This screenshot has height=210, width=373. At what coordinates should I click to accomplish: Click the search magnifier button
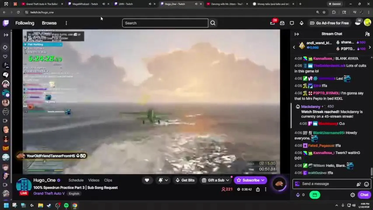[213, 23]
